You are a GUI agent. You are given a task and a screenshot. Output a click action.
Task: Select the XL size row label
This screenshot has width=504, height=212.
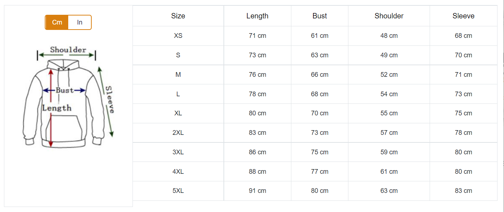178,113
